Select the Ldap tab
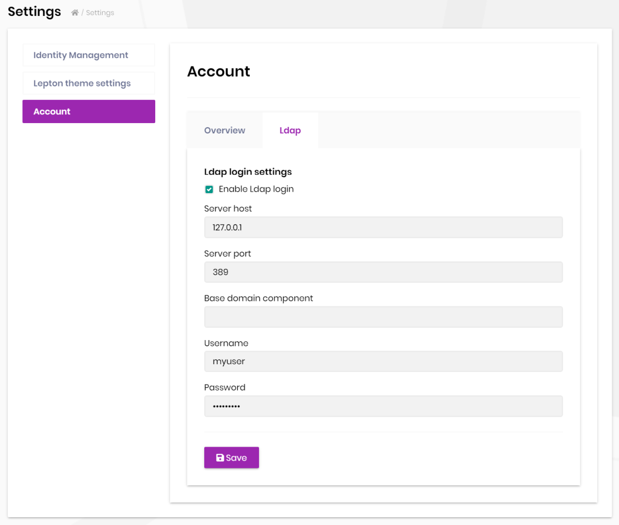Screen dimensions: 619x525 [290, 130]
